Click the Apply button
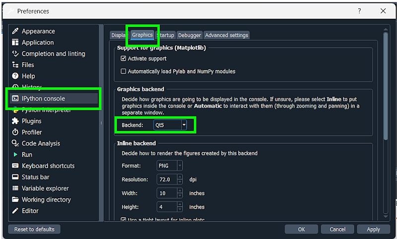This screenshot has height=239, width=397. pos(374,229)
